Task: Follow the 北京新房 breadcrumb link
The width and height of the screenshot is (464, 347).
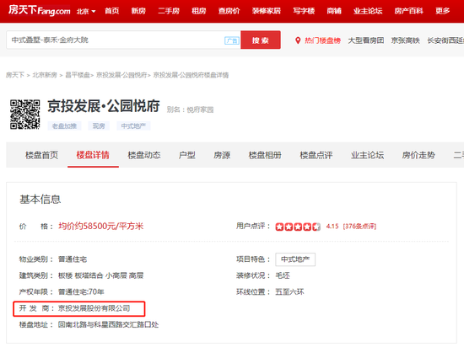Action: tap(45, 75)
